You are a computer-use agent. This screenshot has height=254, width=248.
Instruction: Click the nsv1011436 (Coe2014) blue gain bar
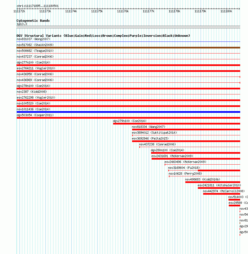click(x=128, y=112)
